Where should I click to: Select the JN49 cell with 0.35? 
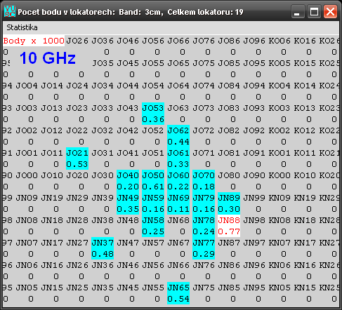(128, 203)
